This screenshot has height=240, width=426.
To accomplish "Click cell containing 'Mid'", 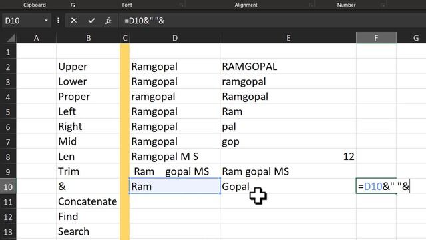I will pyautogui.click(x=88, y=141).
